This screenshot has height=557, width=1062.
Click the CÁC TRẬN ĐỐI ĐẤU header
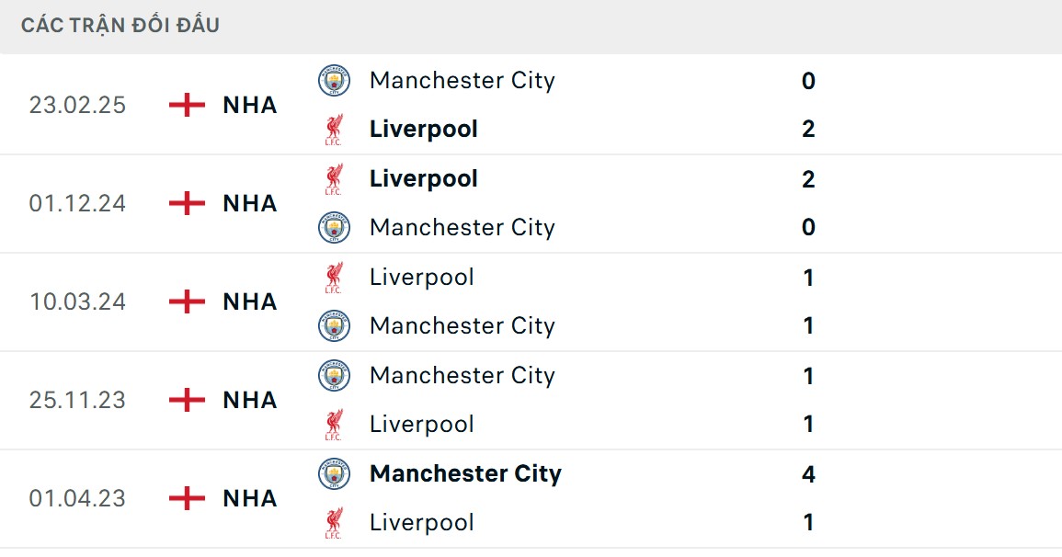(120, 25)
